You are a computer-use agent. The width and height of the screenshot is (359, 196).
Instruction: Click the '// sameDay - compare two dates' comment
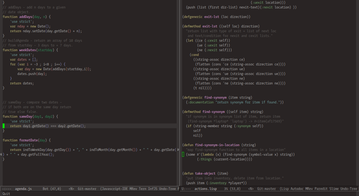(x=32, y=102)
